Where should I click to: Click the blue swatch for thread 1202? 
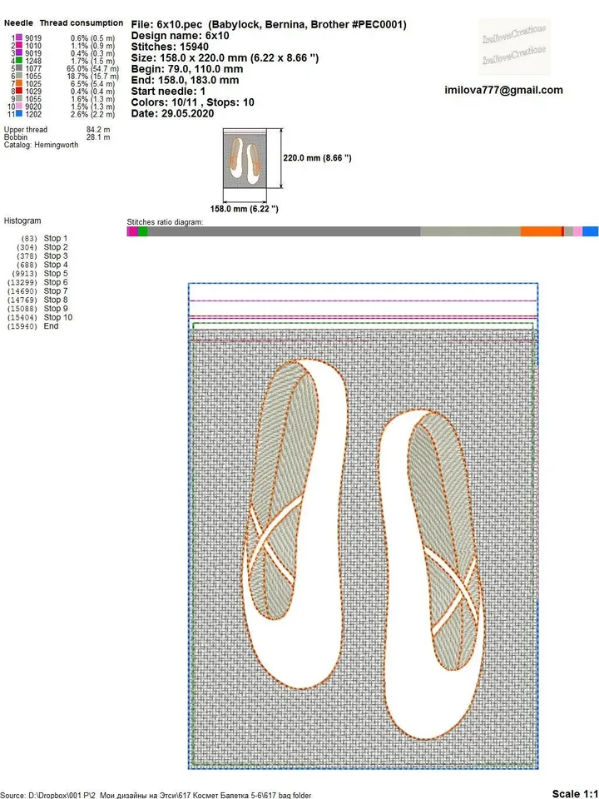click(19, 114)
